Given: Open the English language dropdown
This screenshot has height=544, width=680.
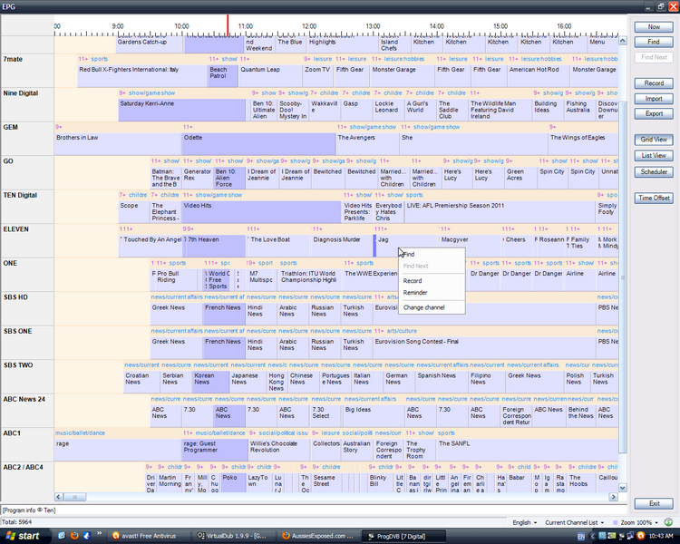Looking at the screenshot, I should point(524,523).
